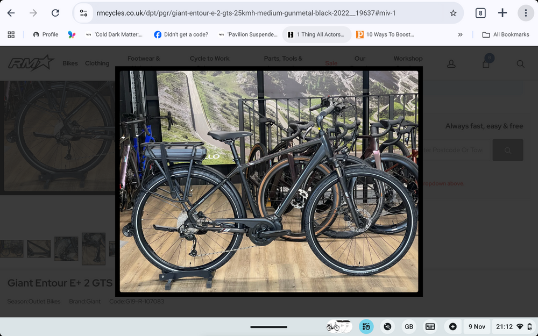
Task: Expand the hidden bookmarks overflow chevron
Action: 460,34
